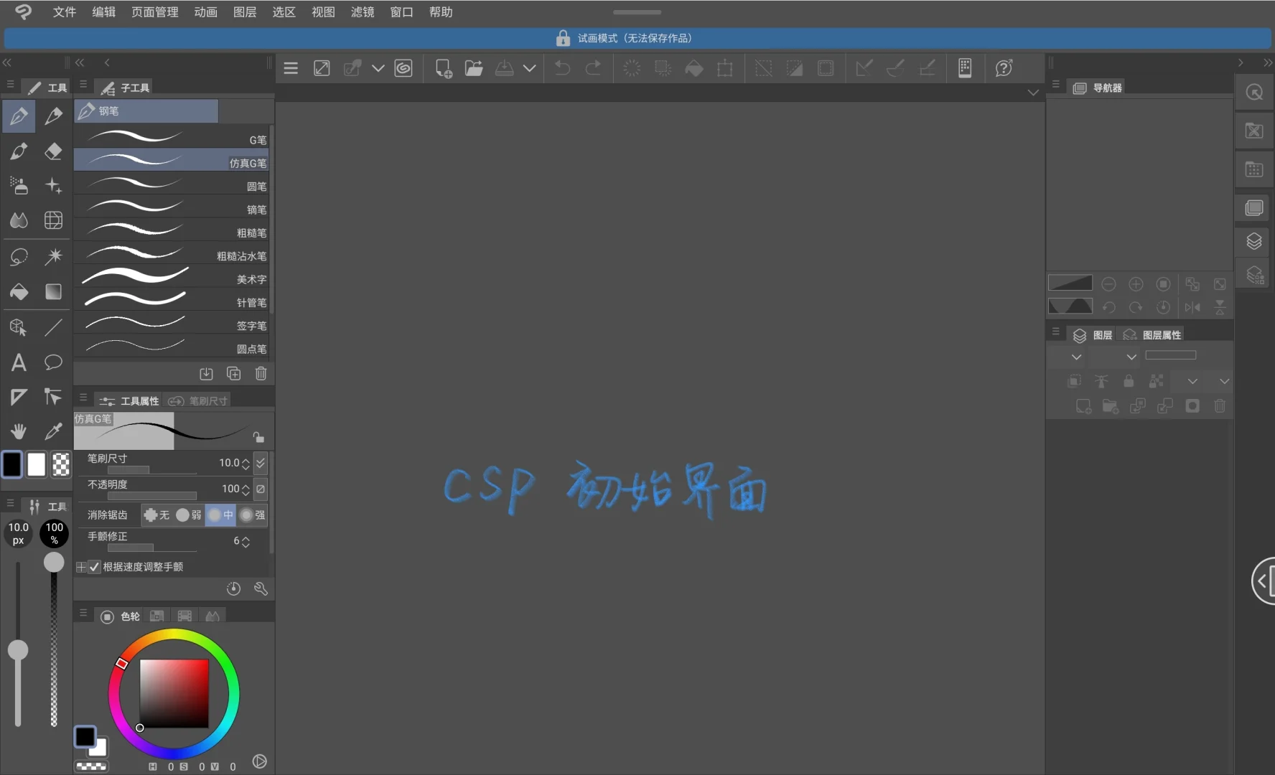Flip horizontal in Navigator panel
This screenshot has height=775, width=1275.
1192,307
